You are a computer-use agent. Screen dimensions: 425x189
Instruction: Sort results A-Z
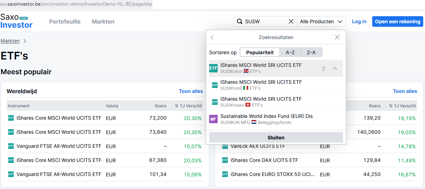pos(290,52)
